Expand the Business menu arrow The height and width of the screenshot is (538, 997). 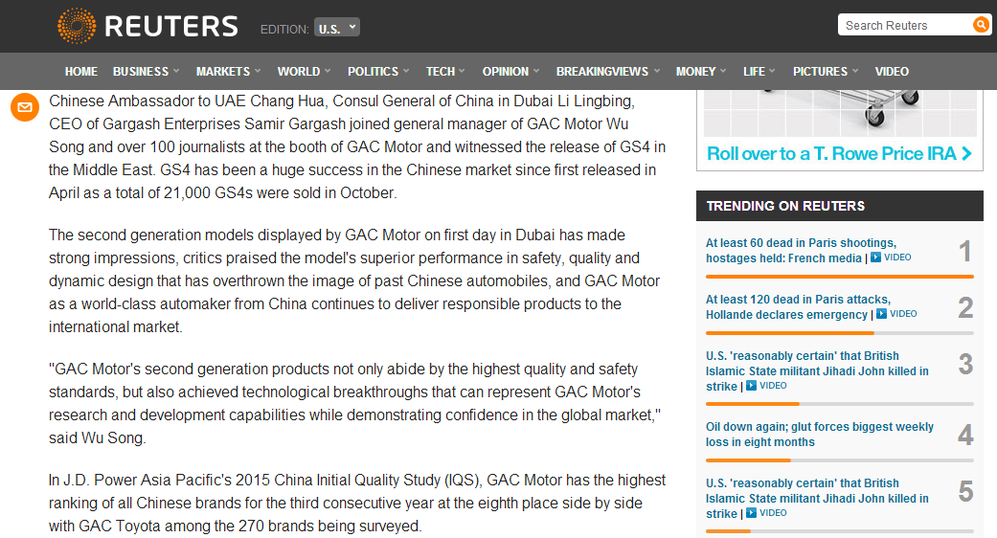[176, 71]
